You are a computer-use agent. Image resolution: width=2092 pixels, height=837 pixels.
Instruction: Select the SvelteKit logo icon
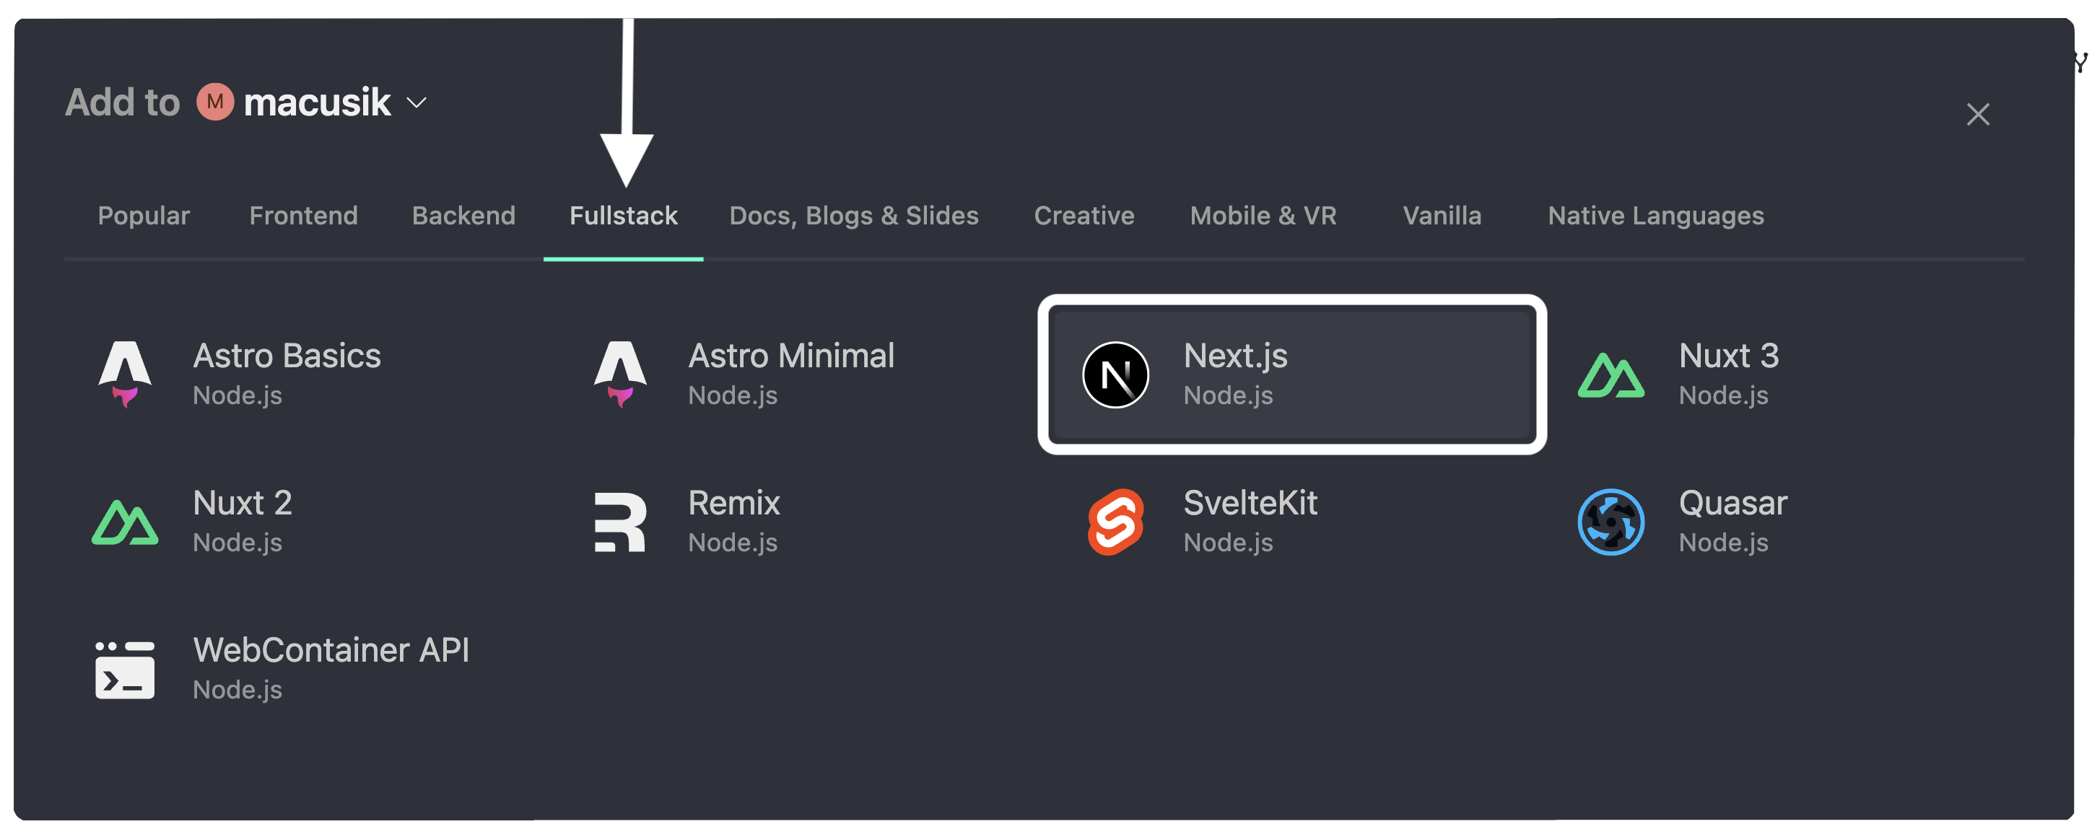coord(1116,522)
